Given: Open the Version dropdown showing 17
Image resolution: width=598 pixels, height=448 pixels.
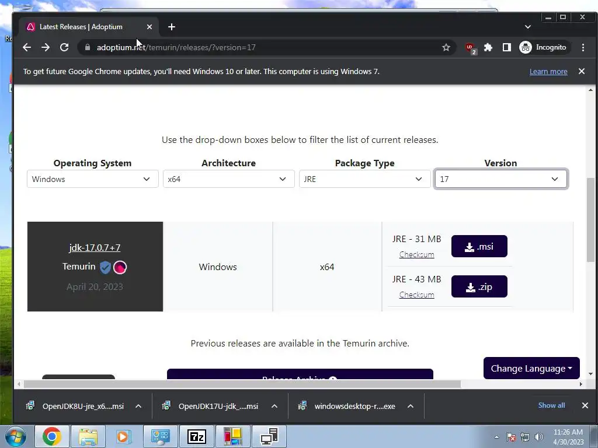Looking at the screenshot, I should coord(500,179).
